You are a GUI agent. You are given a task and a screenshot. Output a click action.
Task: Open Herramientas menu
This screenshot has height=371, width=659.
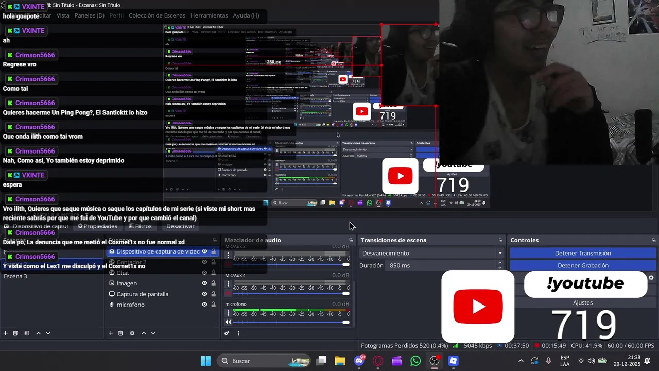point(209,15)
